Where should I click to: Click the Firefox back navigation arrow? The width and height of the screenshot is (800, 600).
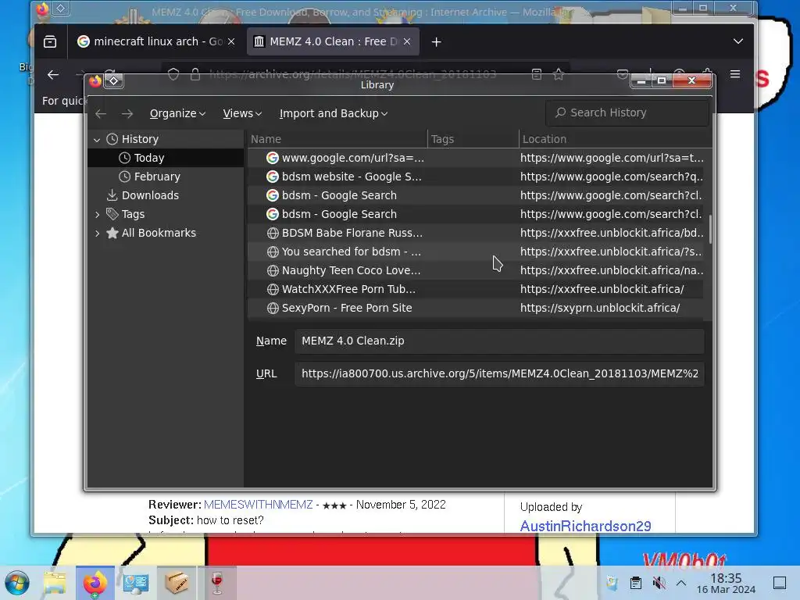pyautogui.click(x=53, y=74)
